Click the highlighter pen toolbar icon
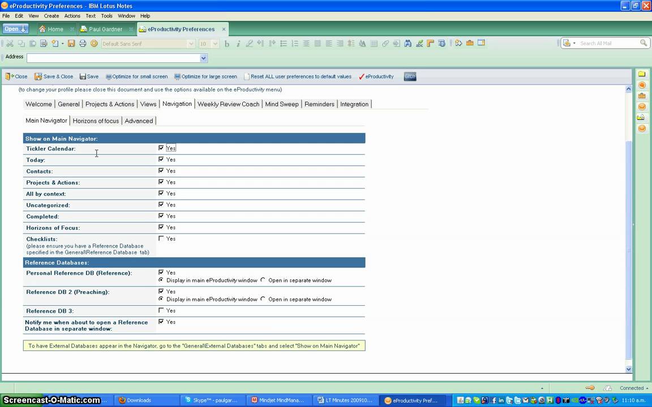The width and height of the screenshot is (652, 407). pos(250,43)
